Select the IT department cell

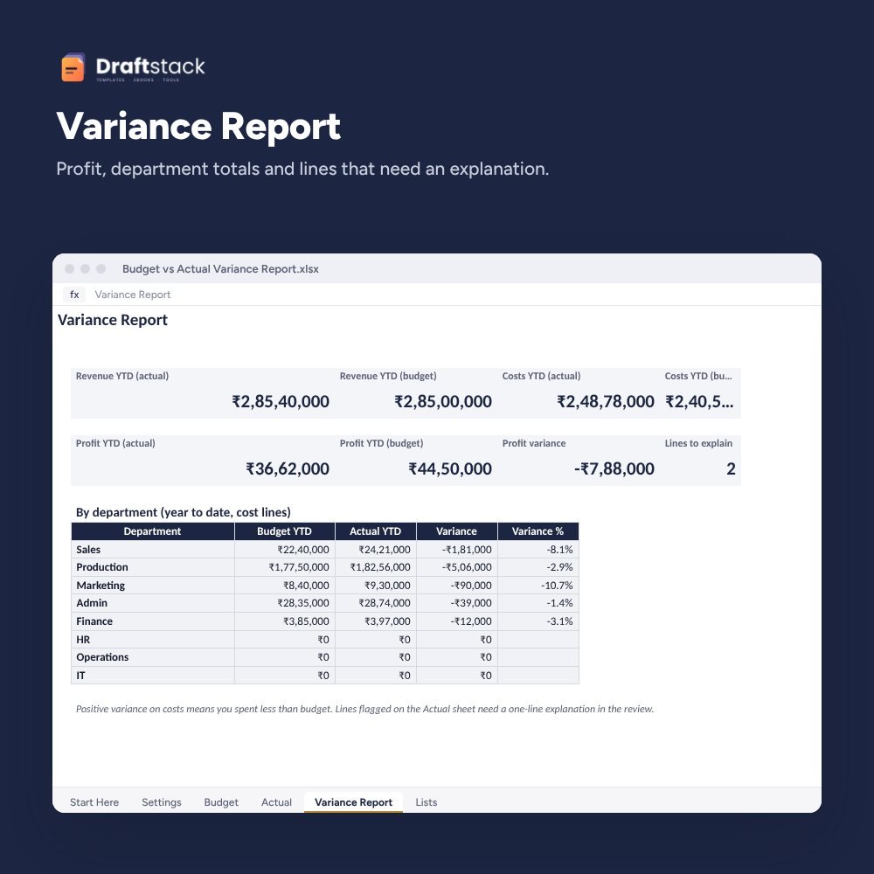pyautogui.click(x=153, y=676)
